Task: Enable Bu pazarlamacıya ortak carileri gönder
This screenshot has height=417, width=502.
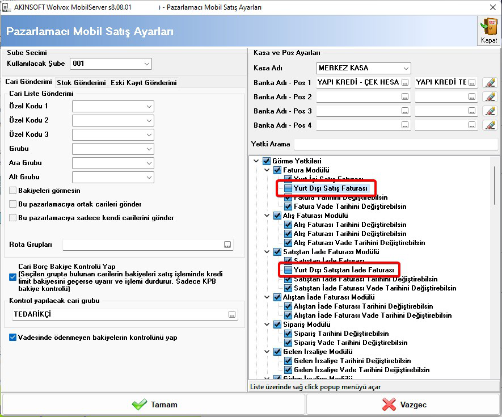Action: 13,204
